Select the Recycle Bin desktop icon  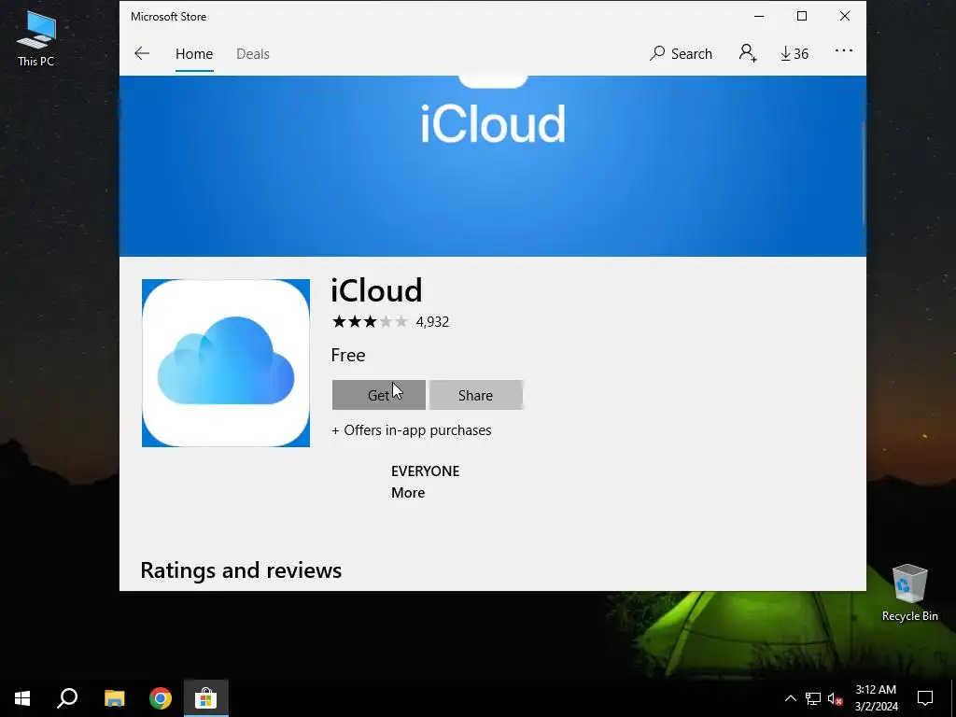(x=909, y=593)
